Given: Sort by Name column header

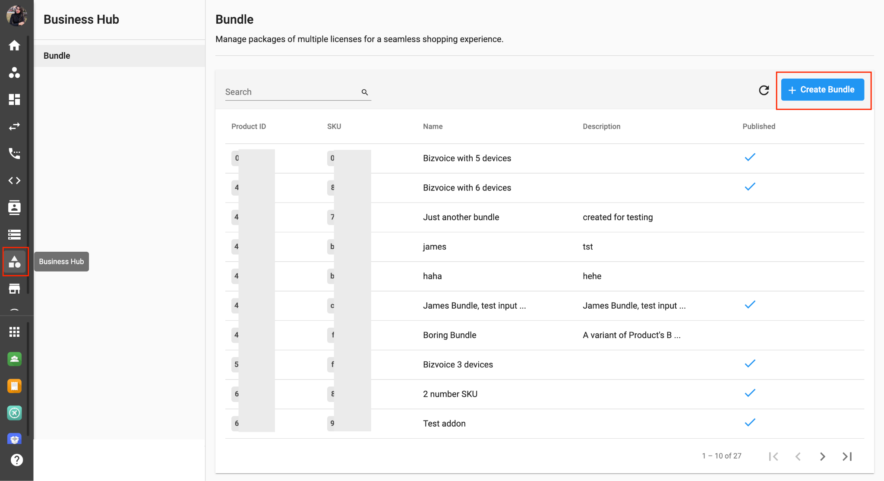Looking at the screenshot, I should pos(433,127).
